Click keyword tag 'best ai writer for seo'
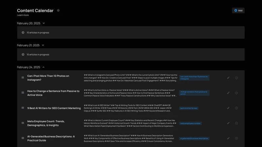This screenshot has height=147, width=262. click(x=189, y=108)
